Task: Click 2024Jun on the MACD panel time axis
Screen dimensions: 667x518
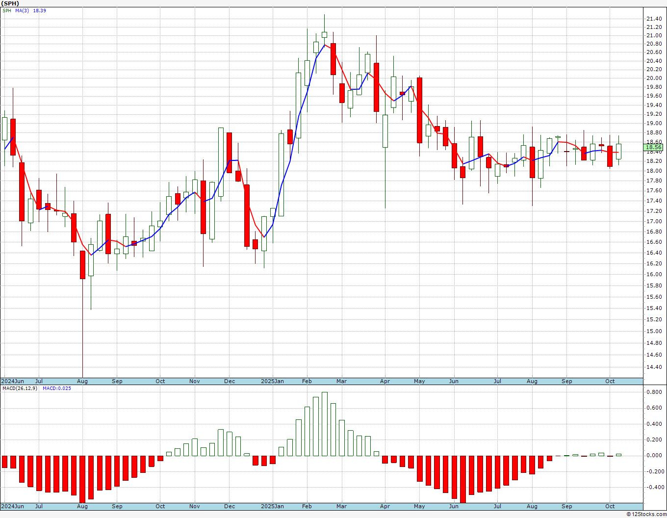Action: (12, 506)
